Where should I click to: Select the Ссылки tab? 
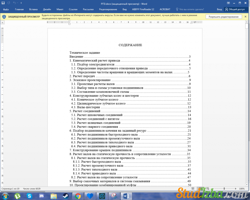point(73,9)
